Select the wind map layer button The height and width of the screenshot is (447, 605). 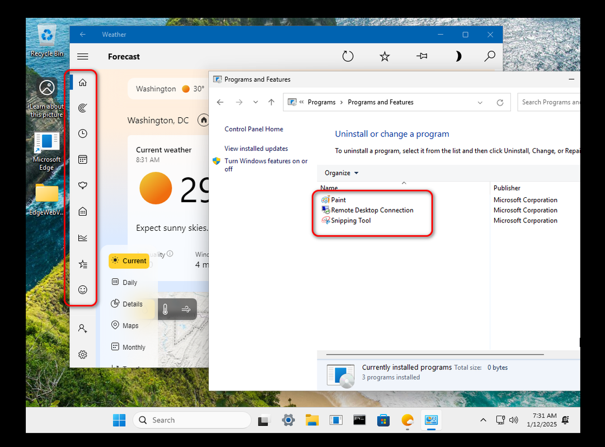[186, 310]
